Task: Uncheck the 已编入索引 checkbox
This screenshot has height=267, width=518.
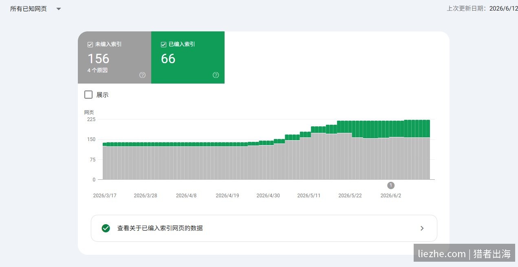Action: 163,44
